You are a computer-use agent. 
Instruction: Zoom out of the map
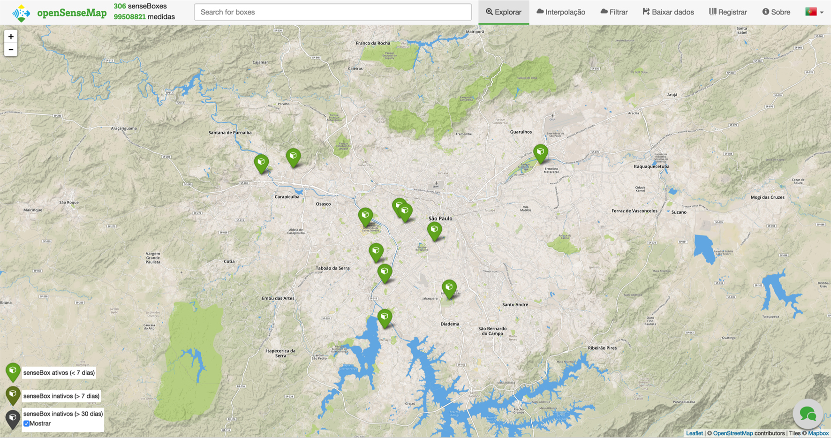pyautogui.click(x=11, y=50)
